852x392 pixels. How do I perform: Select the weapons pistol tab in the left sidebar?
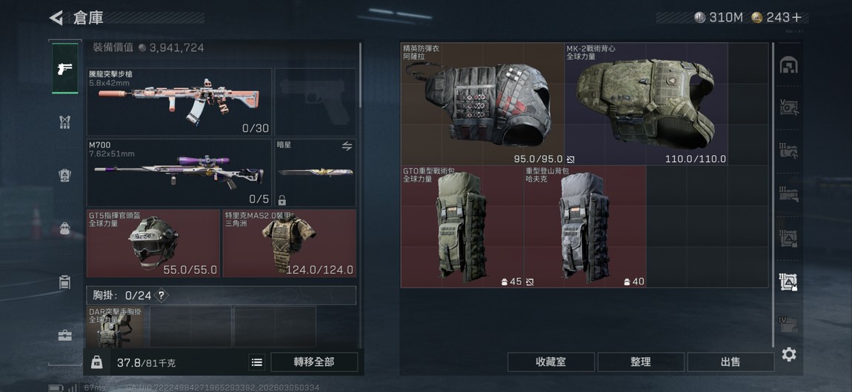(64, 68)
